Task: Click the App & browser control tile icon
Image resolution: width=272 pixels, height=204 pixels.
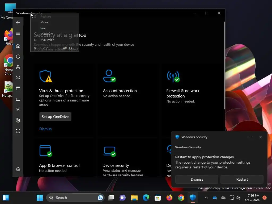Action: pos(46,151)
